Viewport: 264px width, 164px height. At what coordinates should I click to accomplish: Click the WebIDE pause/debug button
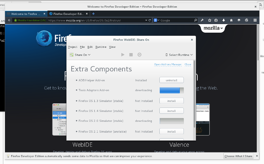point(139,55)
